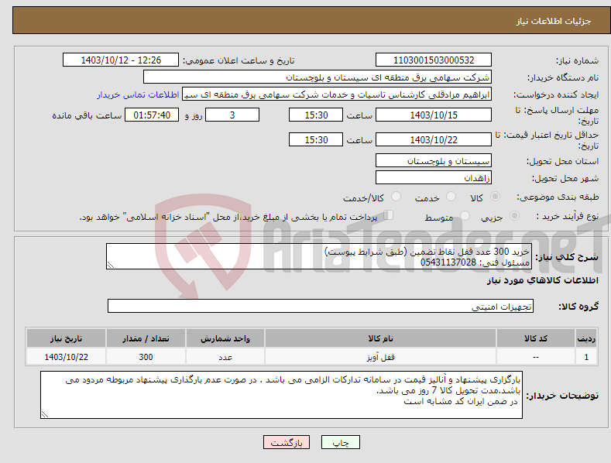611x463 pixels.
Task: Click the بازگشت back button
Action: 287,442
